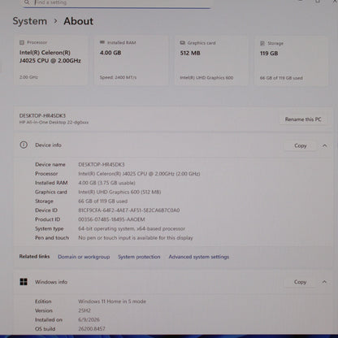338x338 pixels.
Task: Open Advanced system settings link
Action: tap(199, 257)
